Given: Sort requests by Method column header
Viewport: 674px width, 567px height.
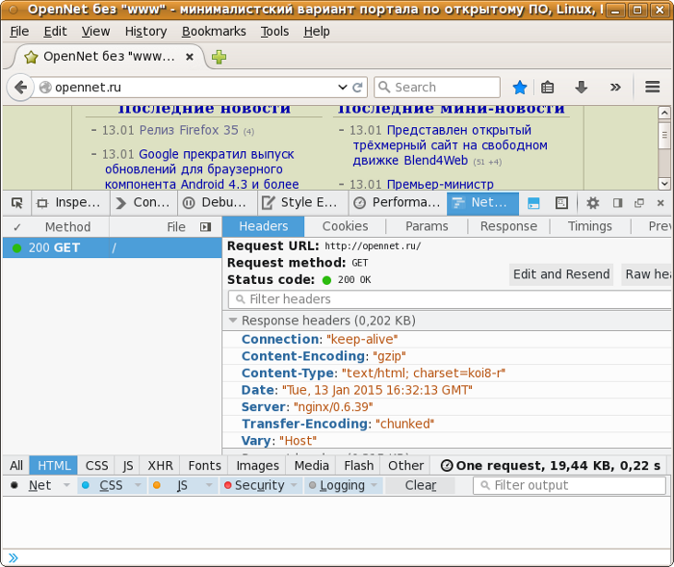Looking at the screenshot, I should (67, 227).
